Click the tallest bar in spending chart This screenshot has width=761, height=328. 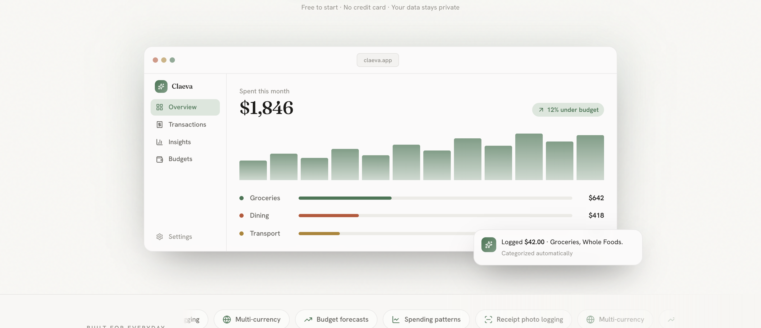(x=529, y=157)
